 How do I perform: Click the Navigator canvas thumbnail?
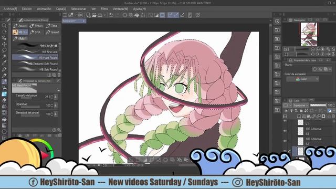point(309,34)
